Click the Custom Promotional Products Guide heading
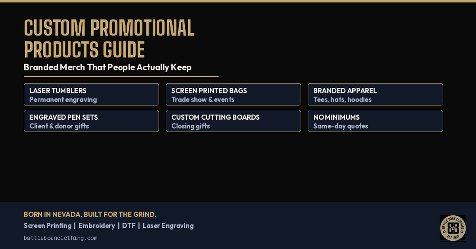Screen dimensions: 476x249 pos(109,38)
